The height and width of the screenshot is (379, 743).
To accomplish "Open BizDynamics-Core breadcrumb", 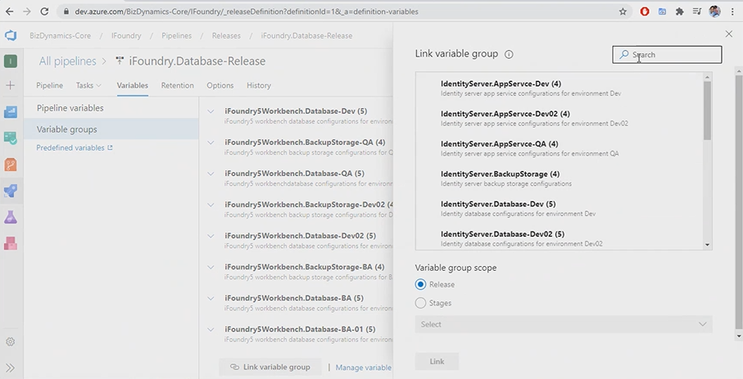I will pyautogui.click(x=60, y=35).
